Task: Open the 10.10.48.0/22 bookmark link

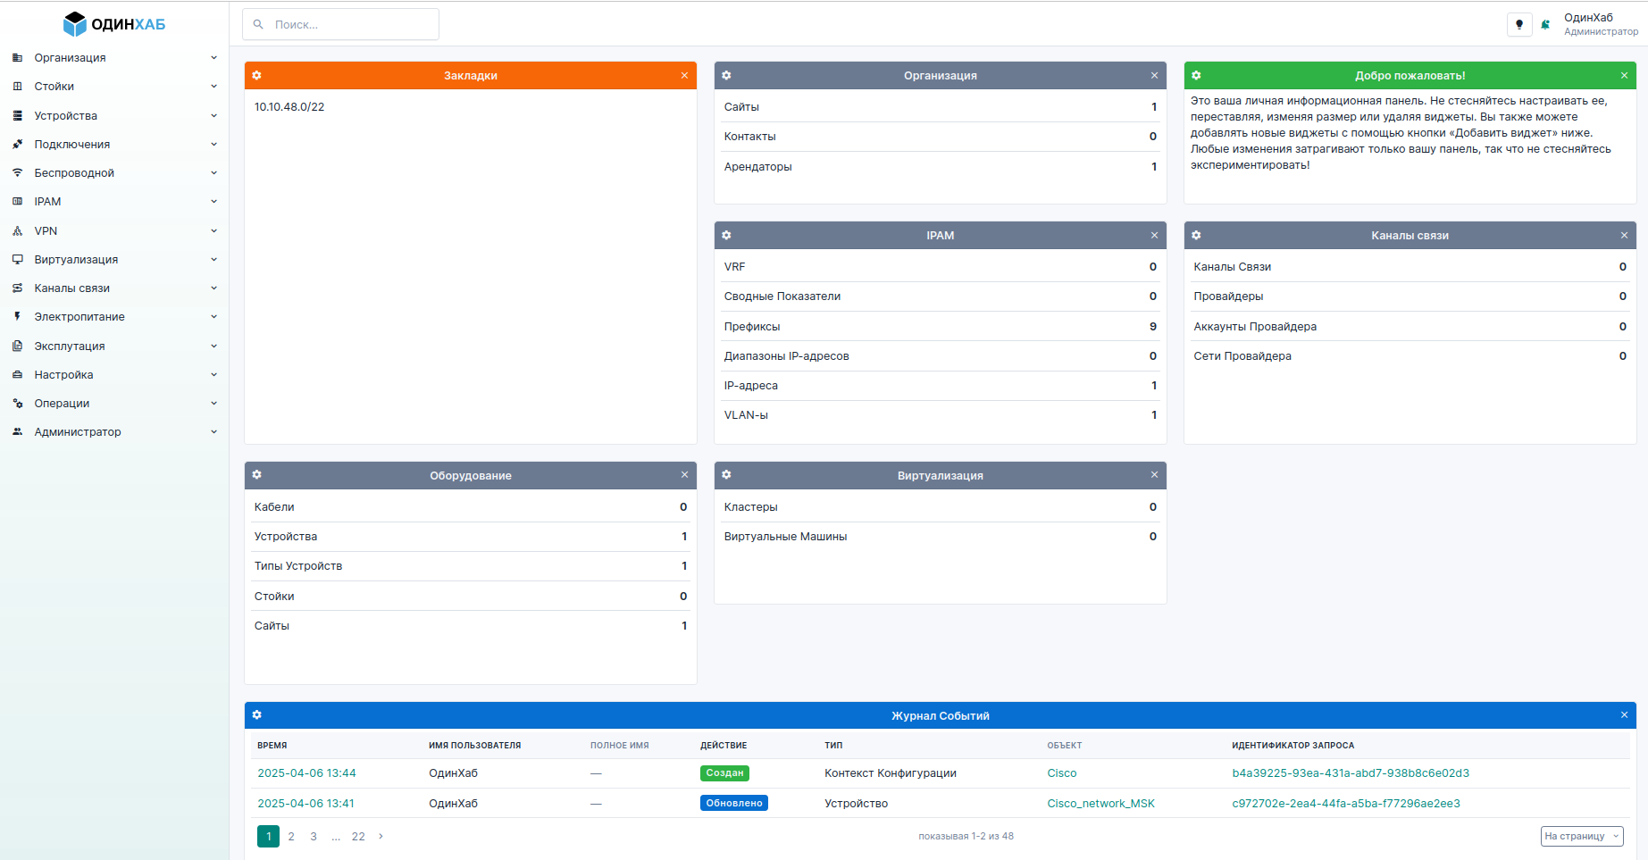Action: [289, 107]
